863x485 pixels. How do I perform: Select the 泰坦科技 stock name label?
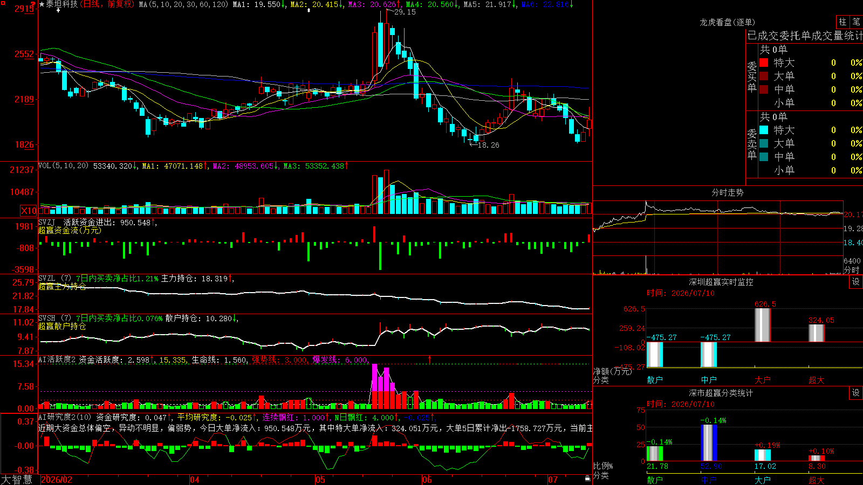[61, 4]
